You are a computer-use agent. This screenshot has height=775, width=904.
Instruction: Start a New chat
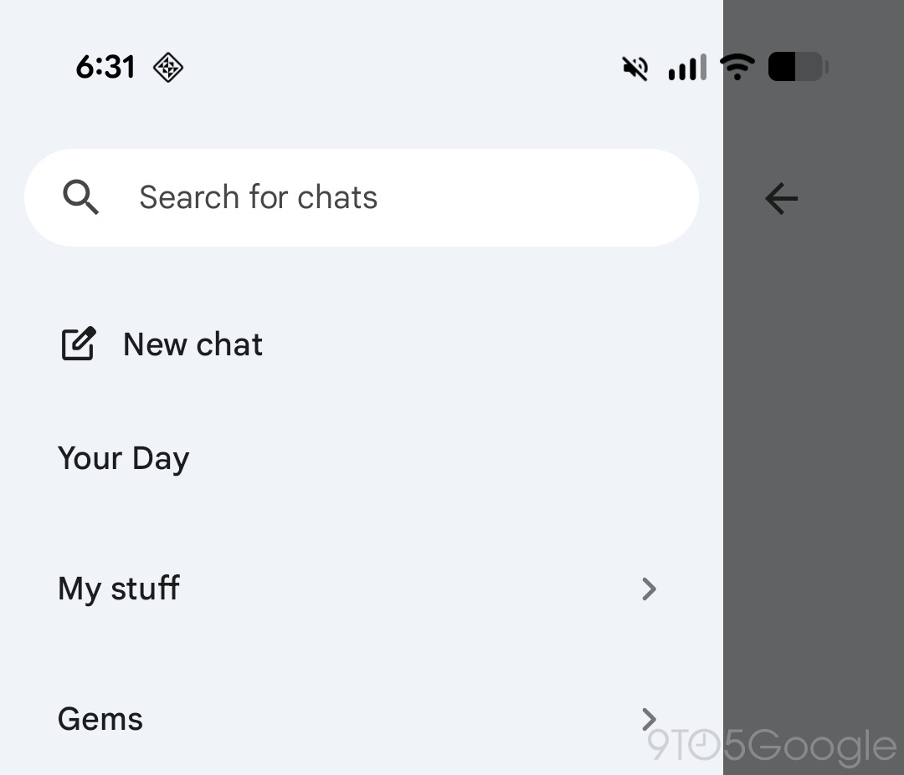[x=192, y=344]
